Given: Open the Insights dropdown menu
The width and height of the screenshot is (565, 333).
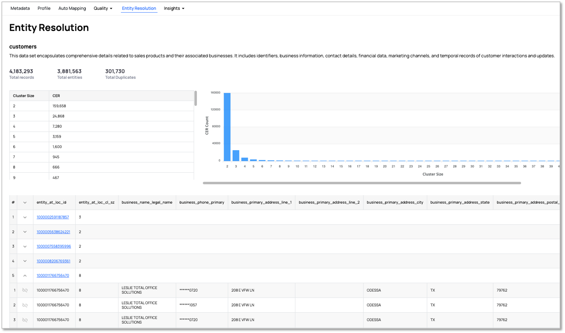Looking at the screenshot, I should (174, 8).
